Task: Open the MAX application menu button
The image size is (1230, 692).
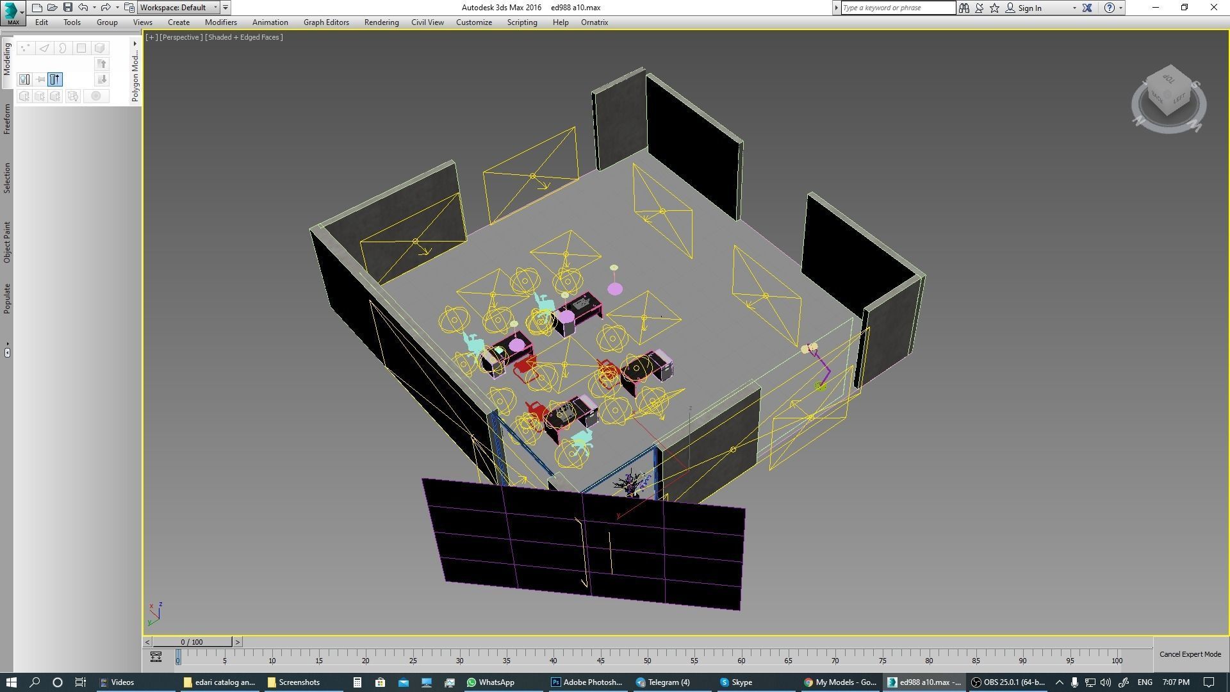Action: point(13,13)
